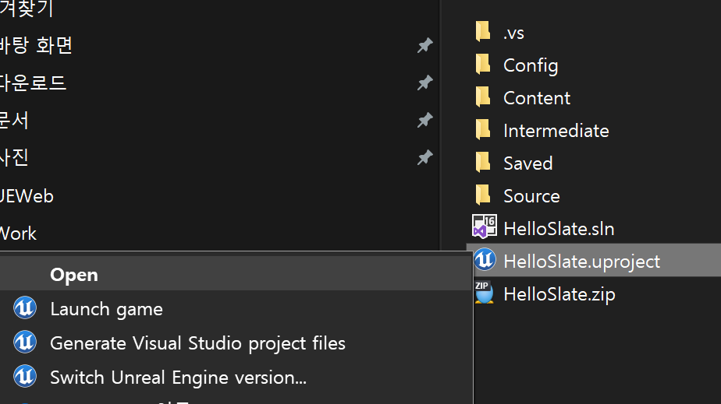Open 사진 in the navigation pane
The height and width of the screenshot is (404, 721).
14,158
